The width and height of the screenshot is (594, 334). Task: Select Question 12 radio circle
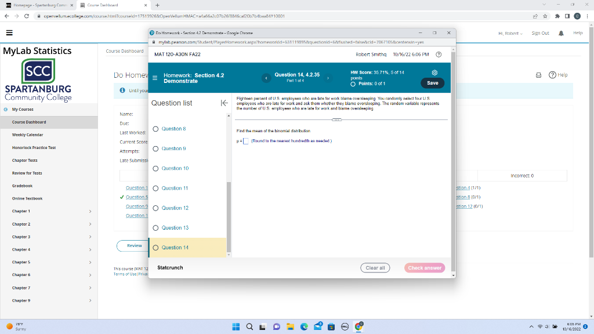tap(155, 208)
